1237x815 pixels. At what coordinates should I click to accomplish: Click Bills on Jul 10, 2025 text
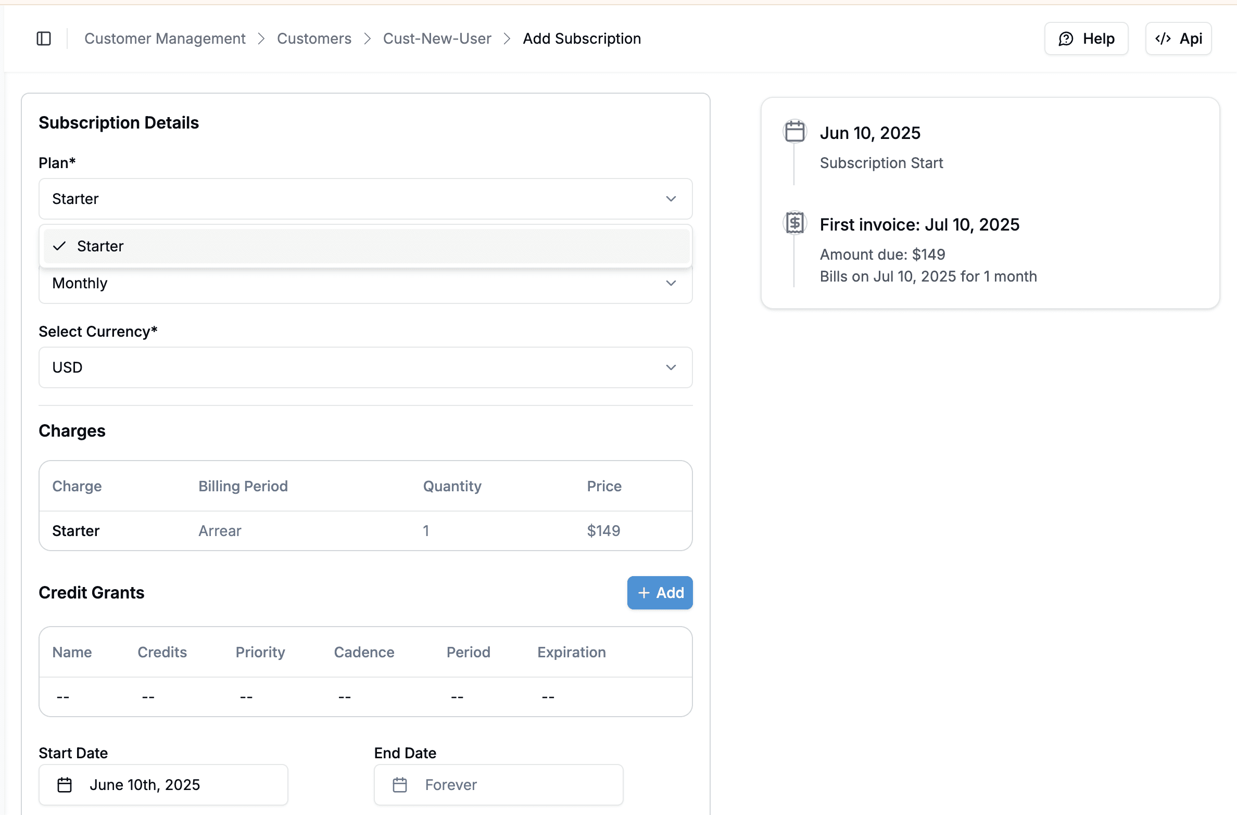pyautogui.click(x=928, y=276)
